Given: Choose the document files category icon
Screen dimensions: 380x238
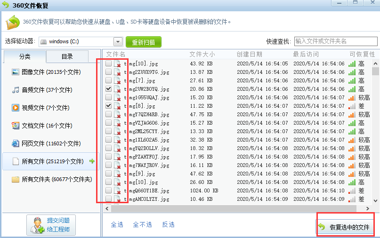Looking at the screenshot, I should [16, 126].
